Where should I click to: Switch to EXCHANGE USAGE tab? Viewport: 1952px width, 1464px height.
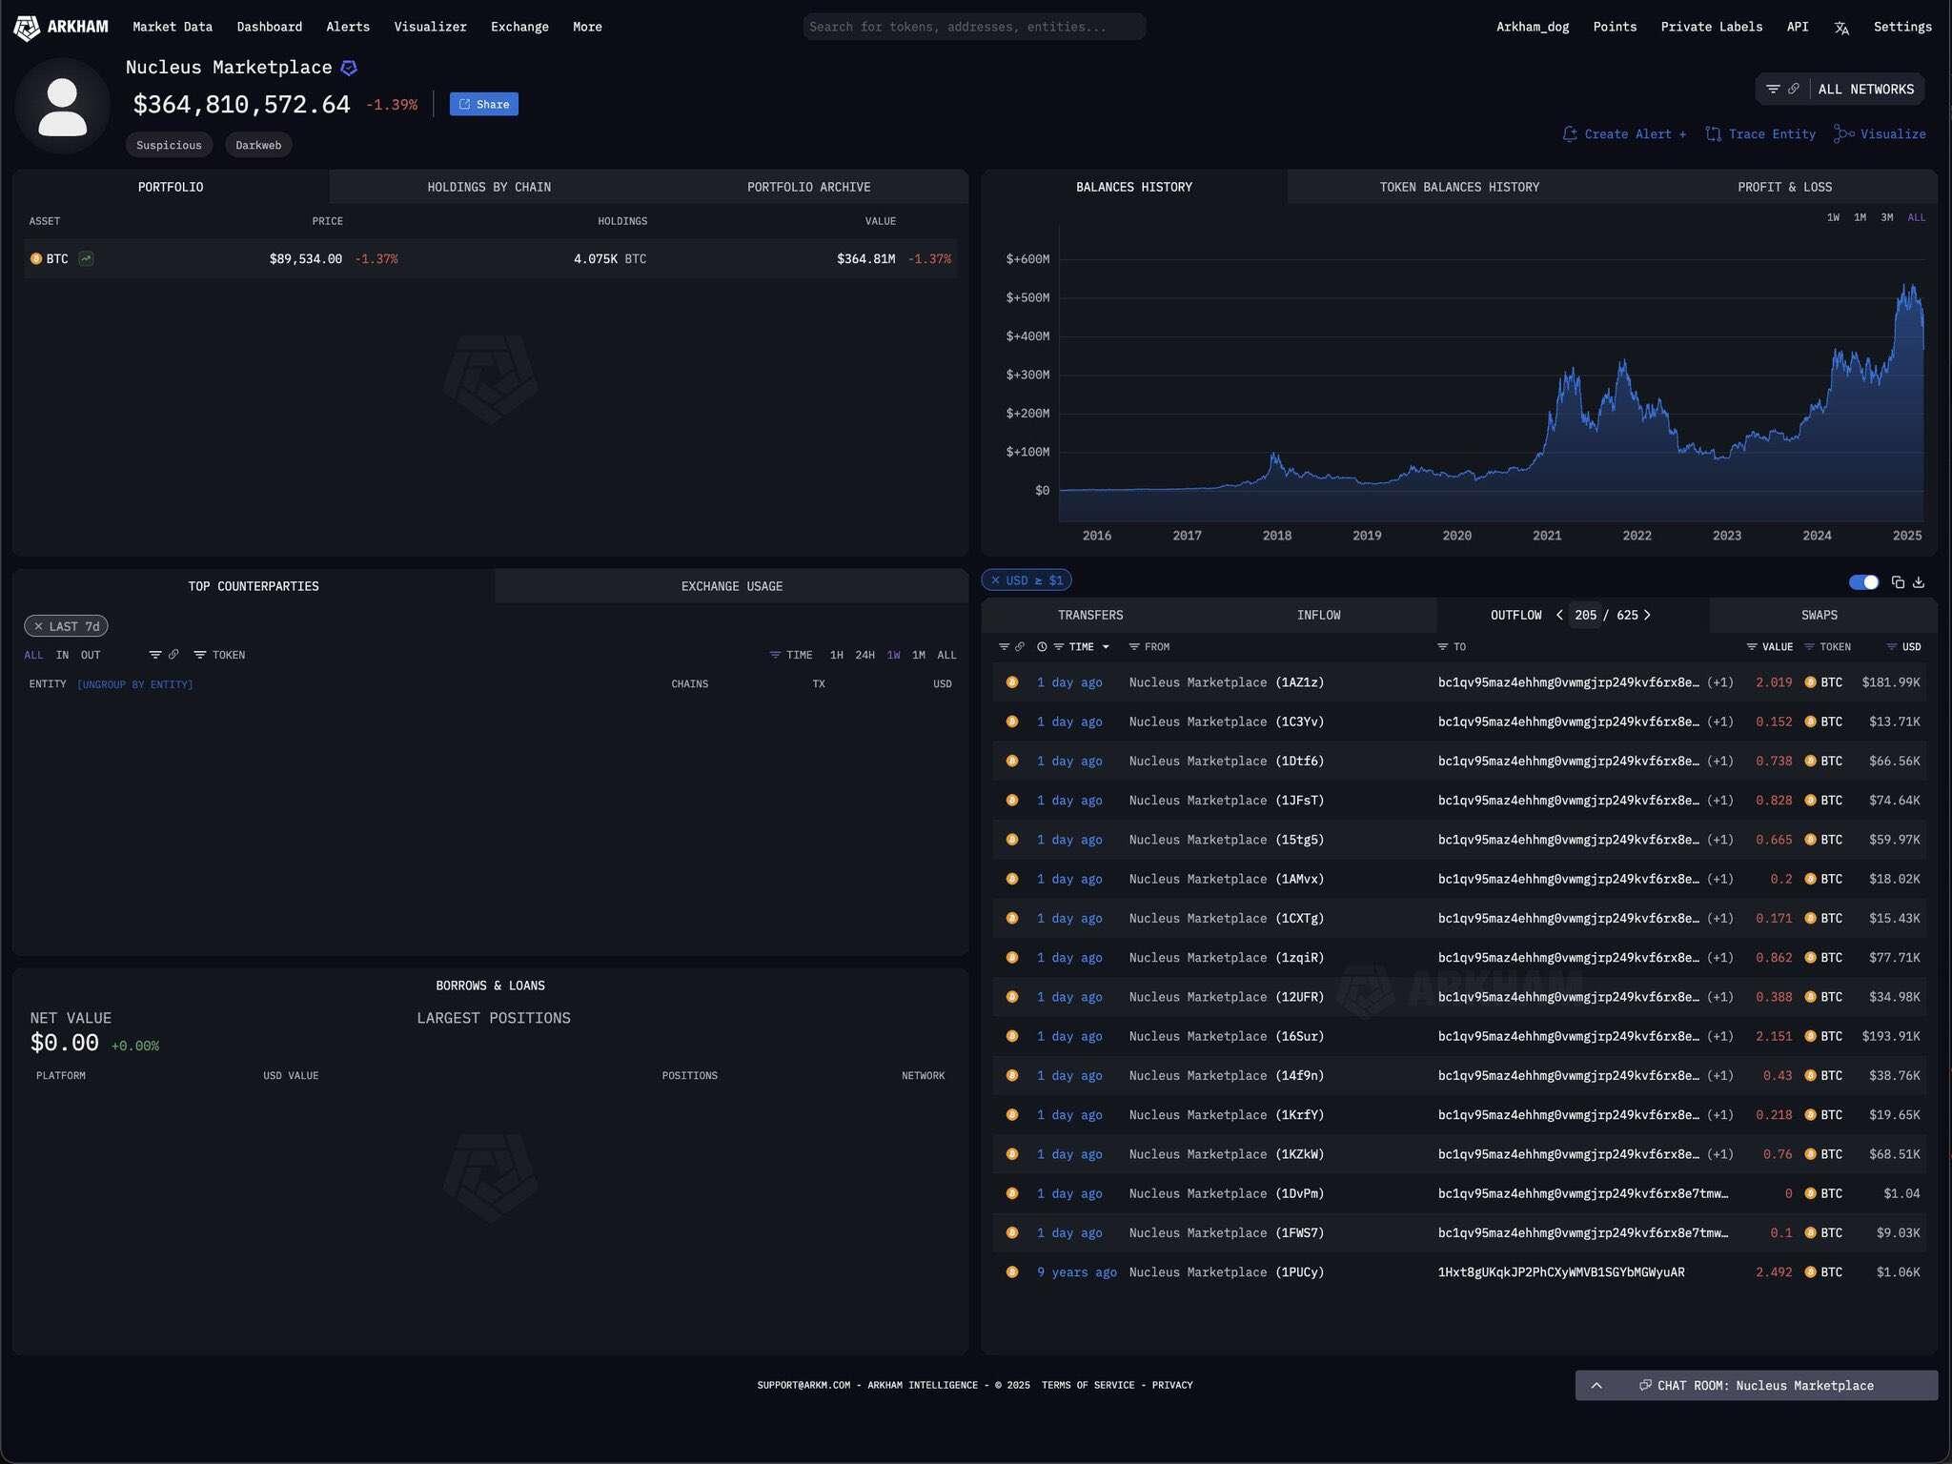coord(731,586)
